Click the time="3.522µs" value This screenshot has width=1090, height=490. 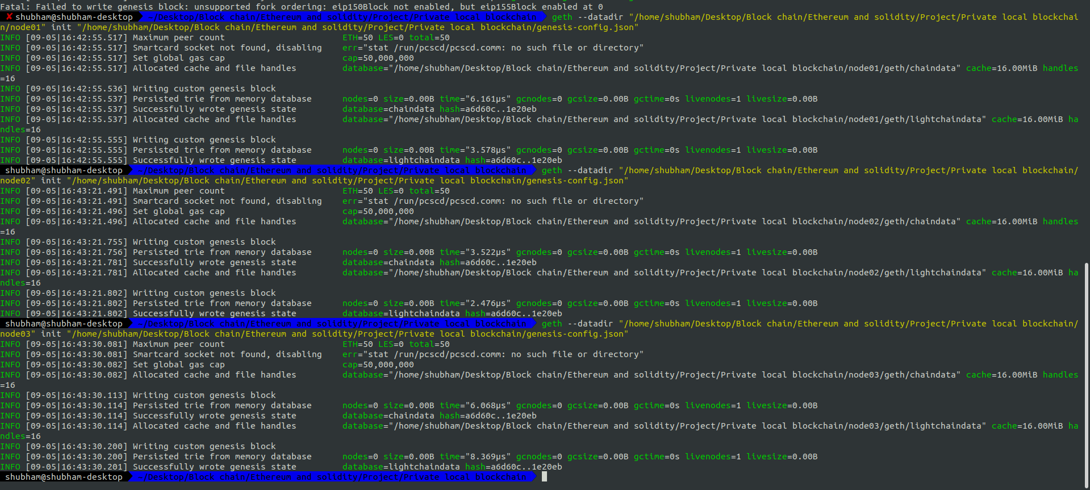pyautogui.click(x=475, y=252)
